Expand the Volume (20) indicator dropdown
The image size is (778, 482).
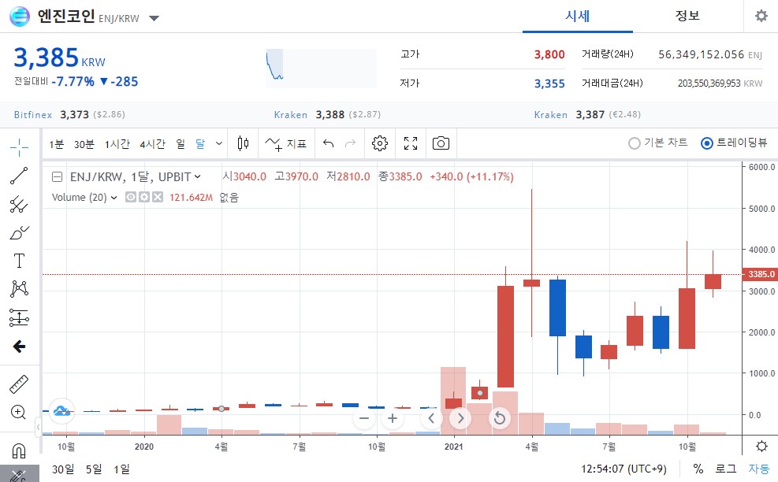coord(114,198)
